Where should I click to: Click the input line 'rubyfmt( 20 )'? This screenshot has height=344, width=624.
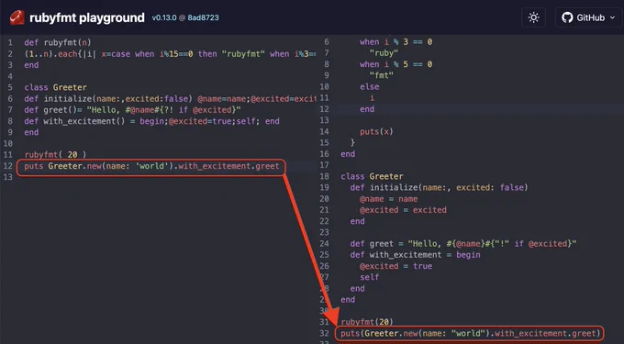(x=55, y=155)
